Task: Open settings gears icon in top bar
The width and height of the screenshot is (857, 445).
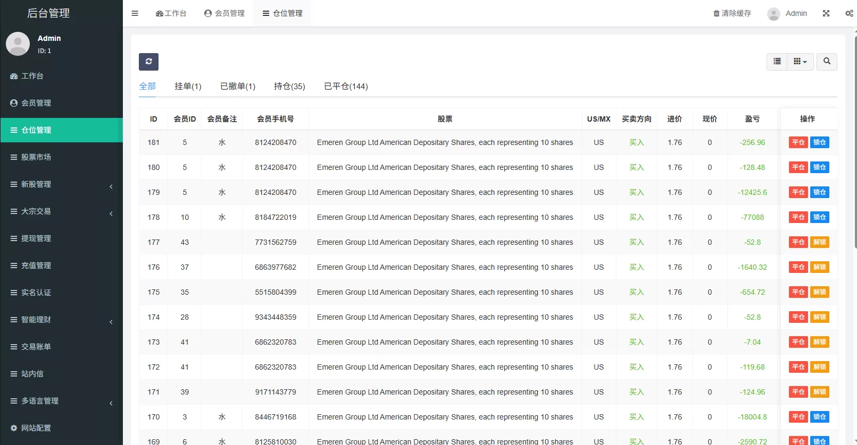Action: (849, 13)
